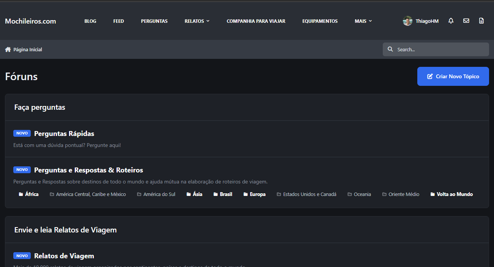494x267 pixels.
Task: Open the Equipamentos menu item
Action: tap(320, 21)
